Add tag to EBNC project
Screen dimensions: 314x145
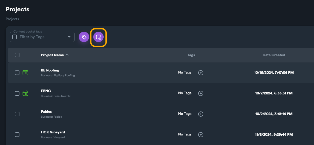[x=201, y=93]
